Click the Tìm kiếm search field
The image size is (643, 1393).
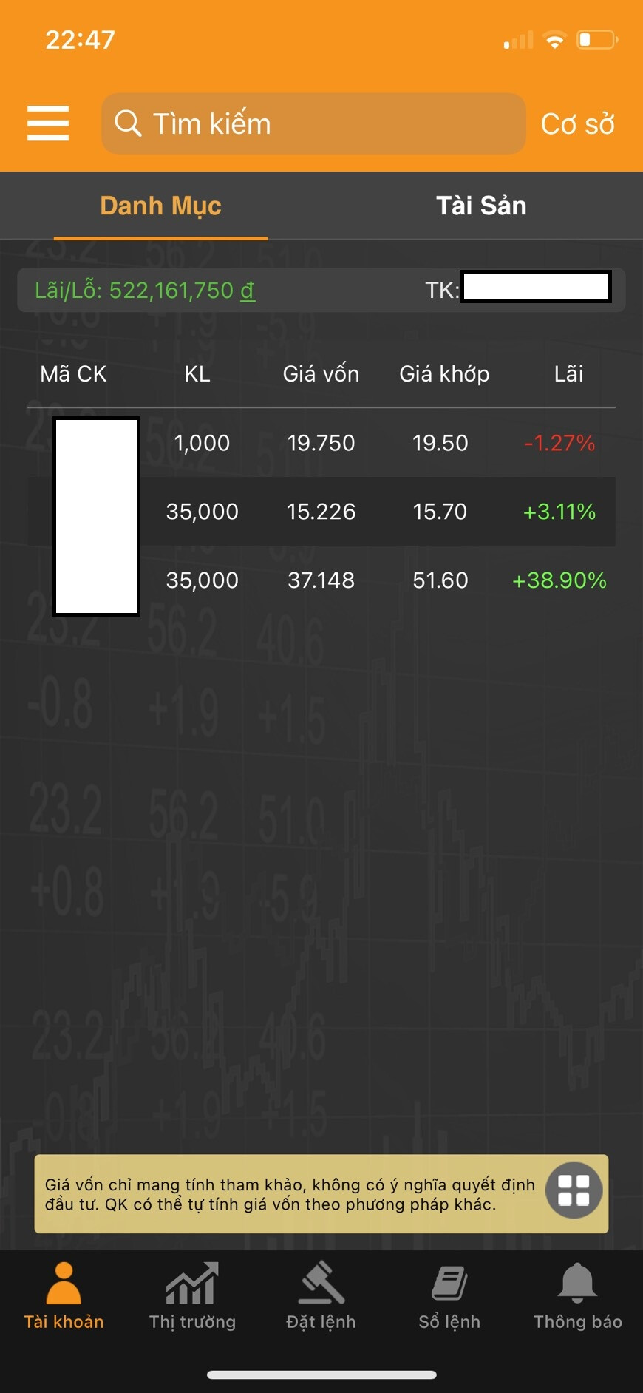tap(325, 123)
